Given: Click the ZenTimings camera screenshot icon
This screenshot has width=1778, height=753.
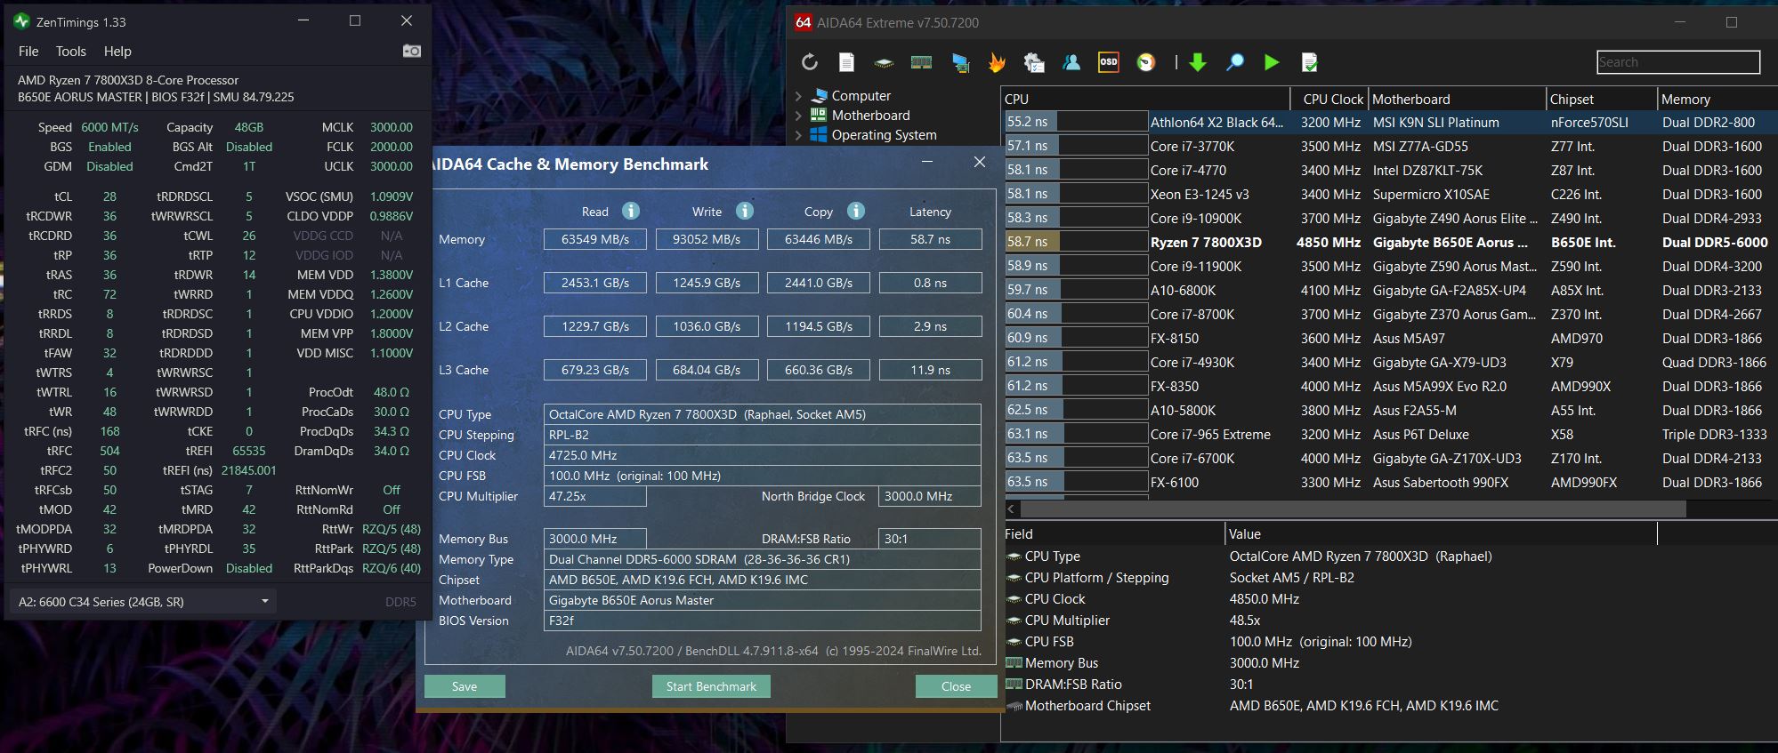Looking at the screenshot, I should tap(411, 51).
